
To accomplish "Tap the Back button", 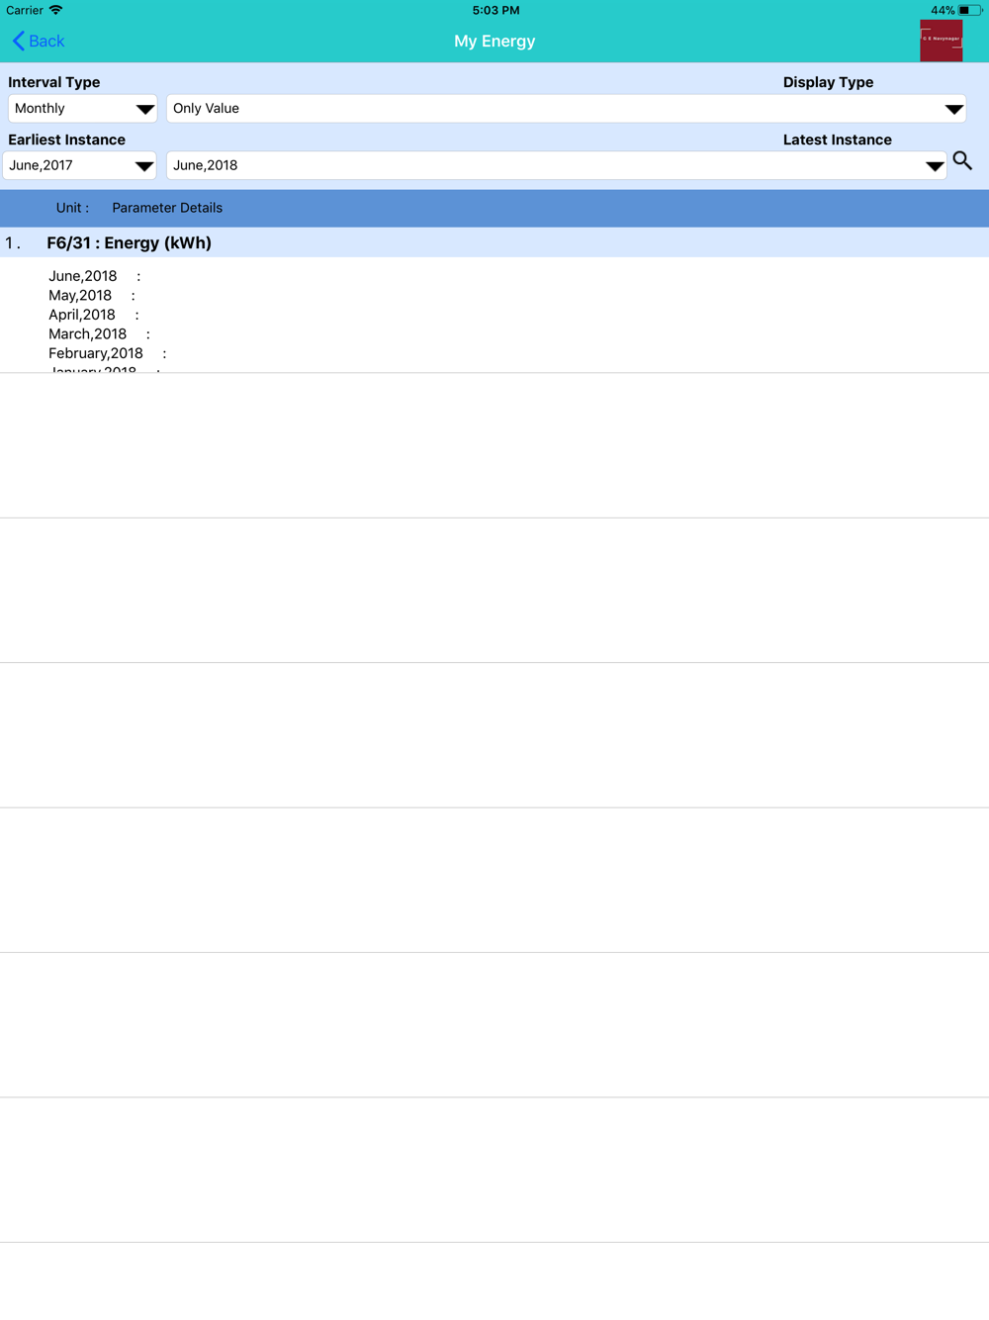I will point(39,41).
